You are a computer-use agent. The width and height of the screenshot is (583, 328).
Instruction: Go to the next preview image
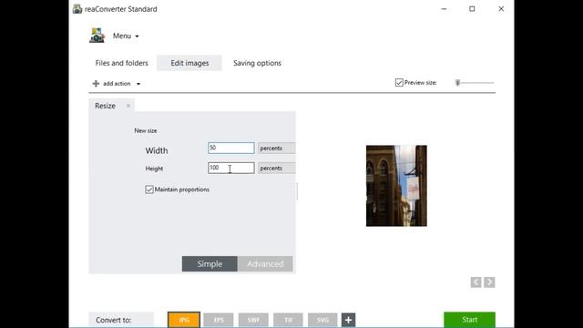[489, 282]
